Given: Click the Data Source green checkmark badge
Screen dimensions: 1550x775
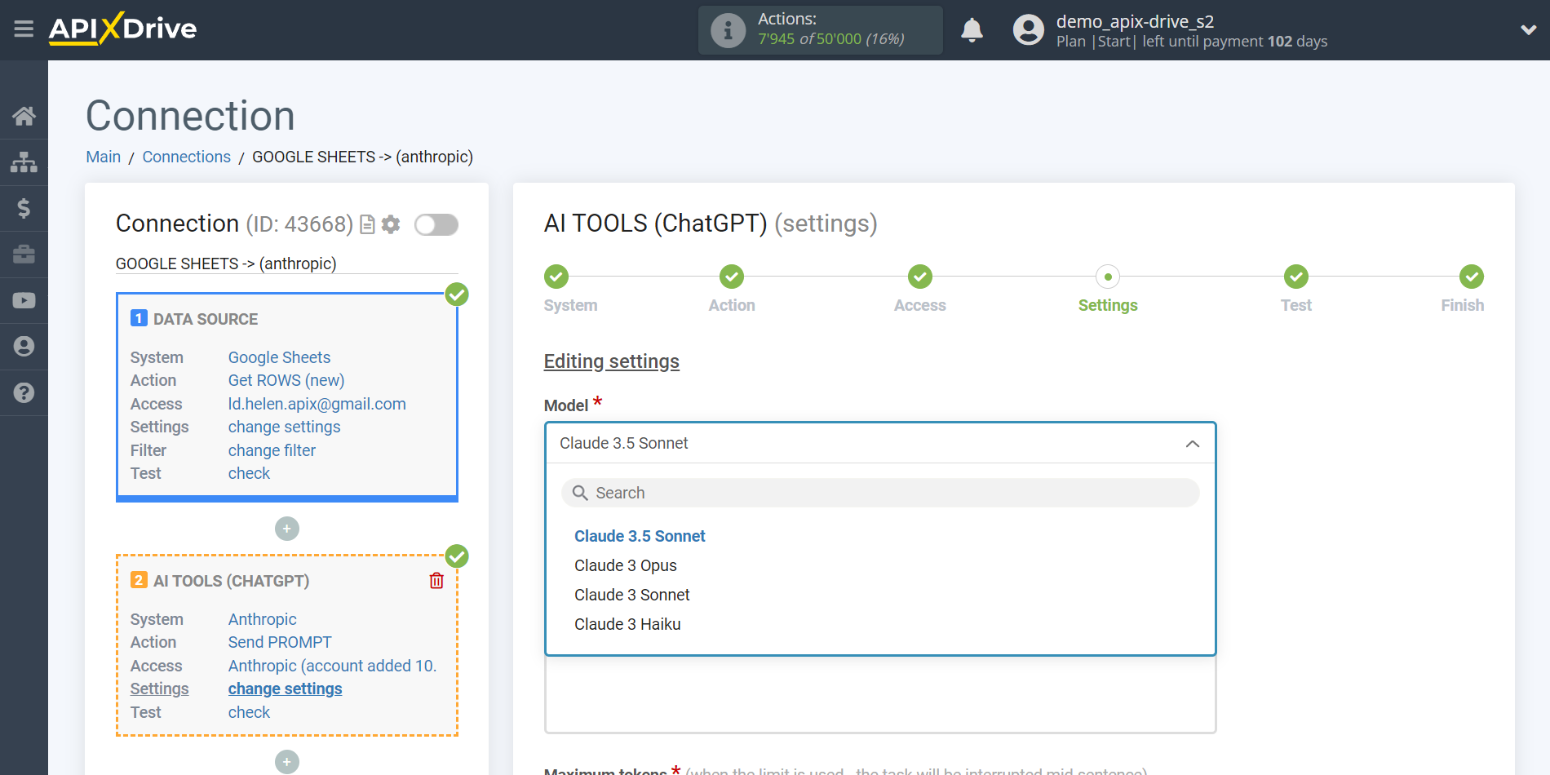Looking at the screenshot, I should click(x=457, y=294).
